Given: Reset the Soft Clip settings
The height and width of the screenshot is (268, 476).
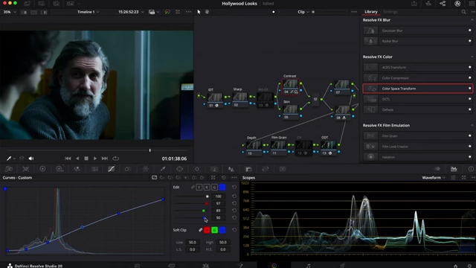Looking at the screenshot, I should (x=234, y=230).
